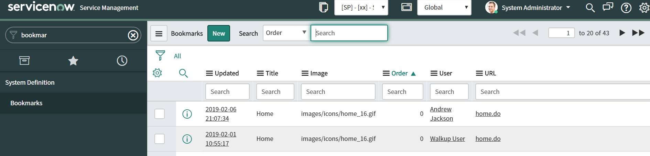Click URL column search box
This screenshot has width=650, height=156.
[563, 92]
